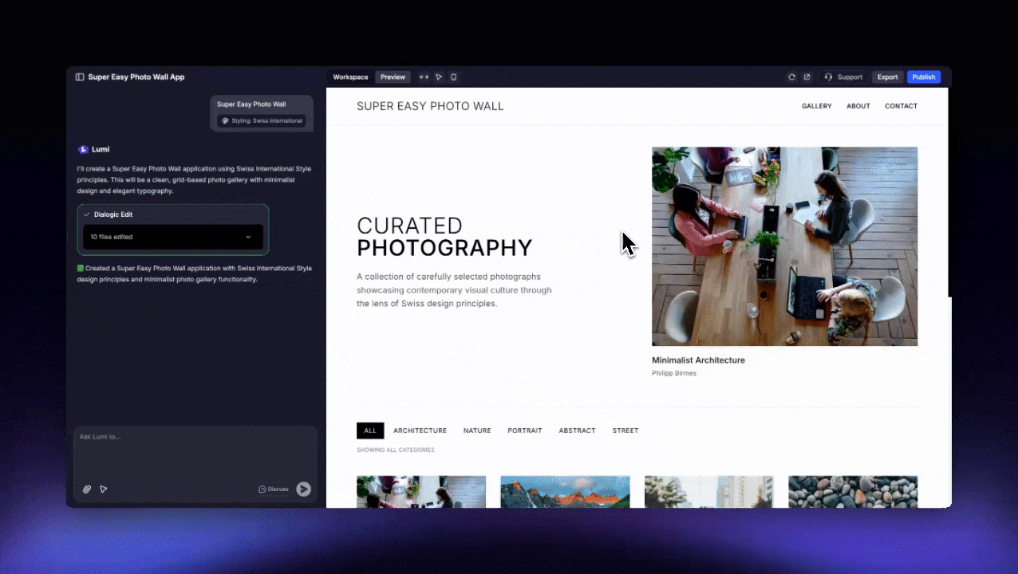Screen dimensions: 1018x574
Task: Open the first office gallery thumbnail
Action: (421, 492)
